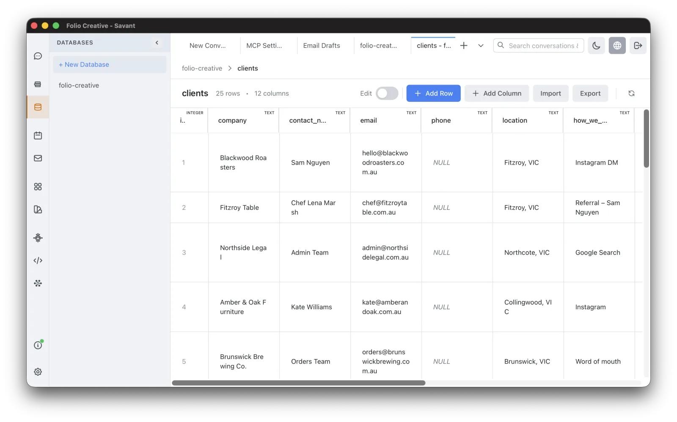This screenshot has height=422, width=677.
Task: Click the Add Column button
Action: click(497, 93)
